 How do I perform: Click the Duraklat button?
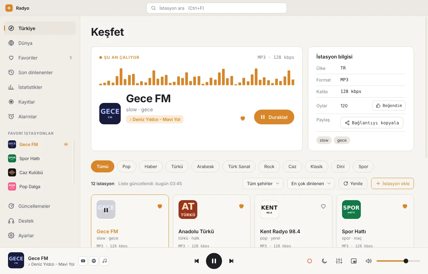click(274, 117)
